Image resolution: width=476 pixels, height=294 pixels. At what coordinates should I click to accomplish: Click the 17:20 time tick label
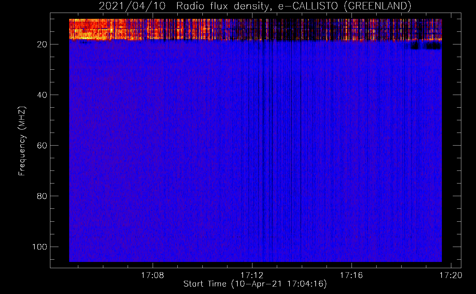[451, 275]
